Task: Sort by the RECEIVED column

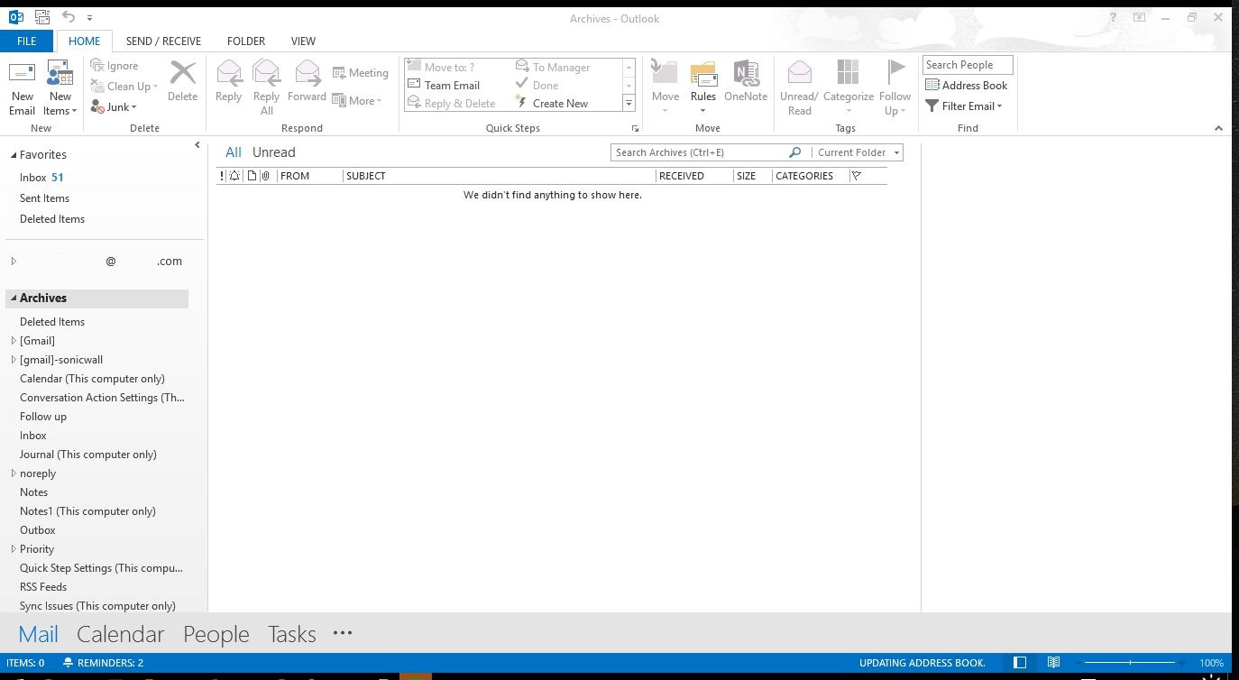Action: 693,176
